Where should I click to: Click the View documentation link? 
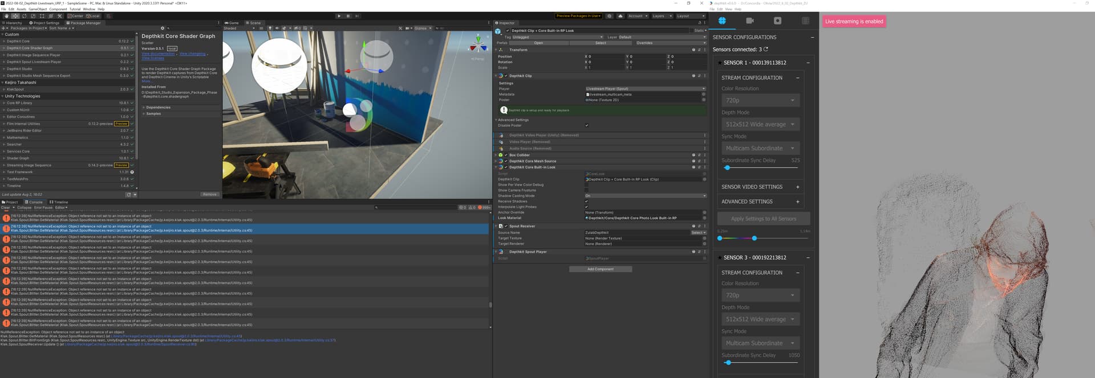[x=158, y=54]
